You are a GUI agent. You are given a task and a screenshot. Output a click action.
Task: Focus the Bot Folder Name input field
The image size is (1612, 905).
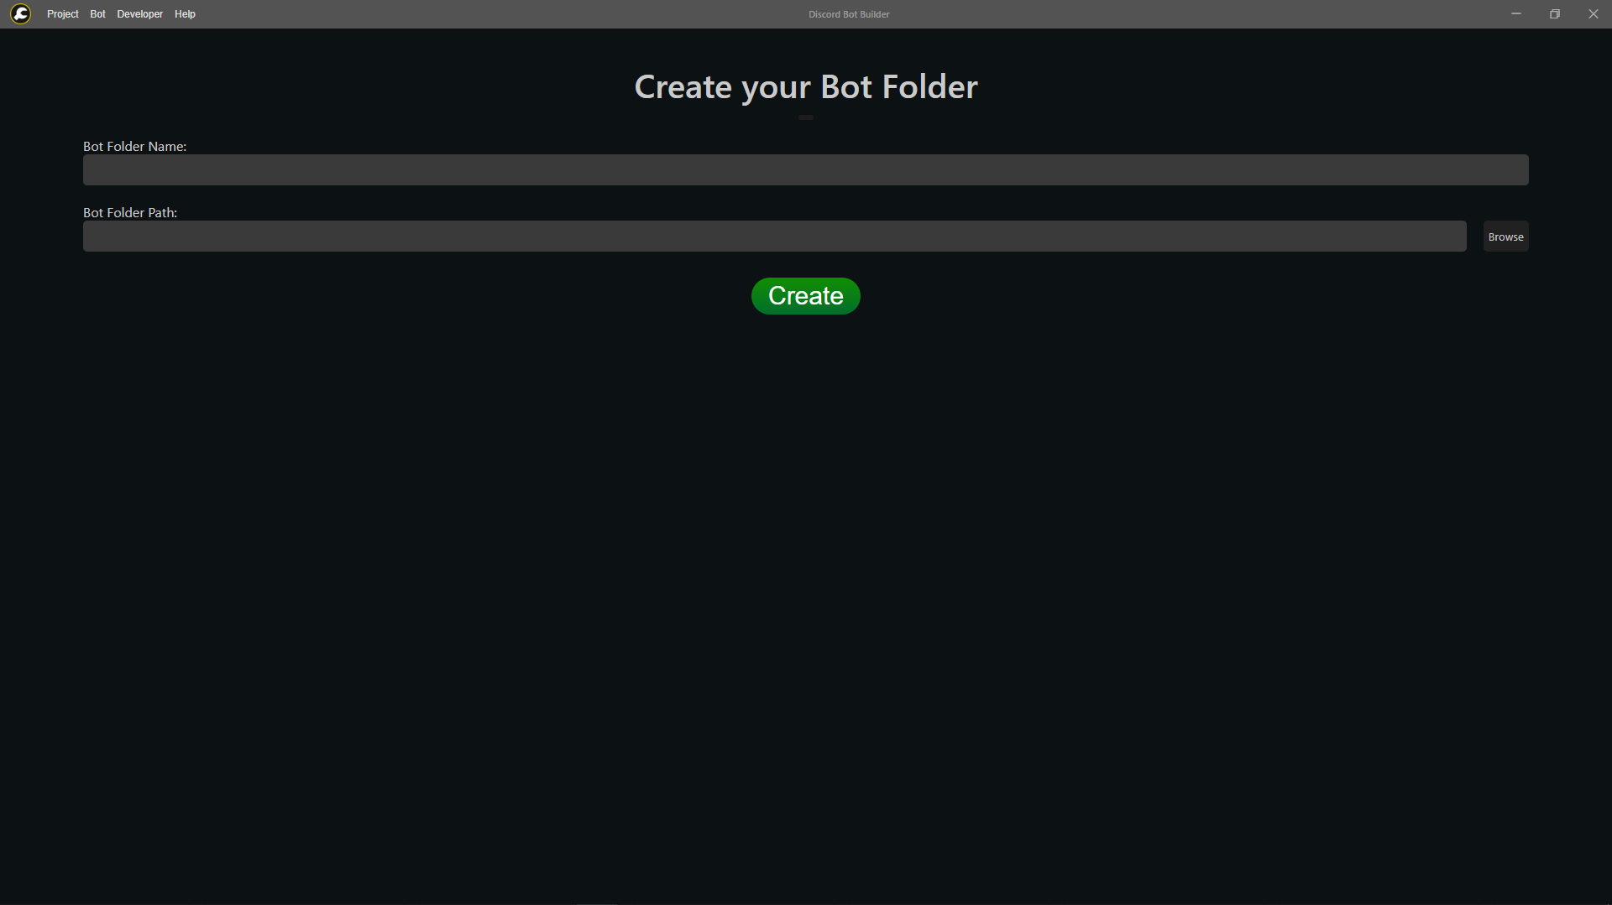pyautogui.click(x=805, y=169)
